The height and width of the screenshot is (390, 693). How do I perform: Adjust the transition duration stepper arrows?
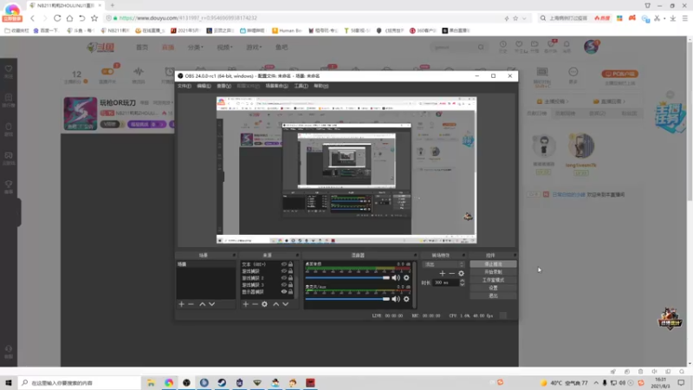pyautogui.click(x=463, y=283)
